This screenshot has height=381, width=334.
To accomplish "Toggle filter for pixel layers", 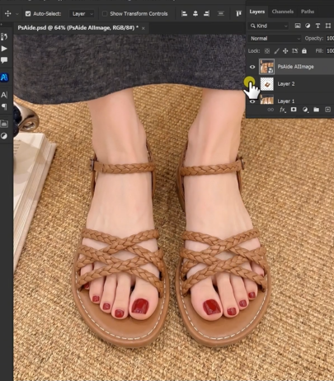I will tap(298, 26).
